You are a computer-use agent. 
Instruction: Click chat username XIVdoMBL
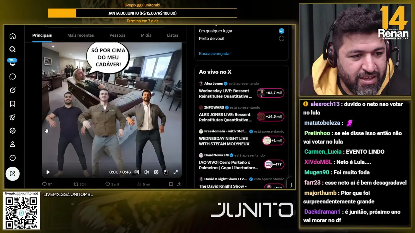click(319, 162)
